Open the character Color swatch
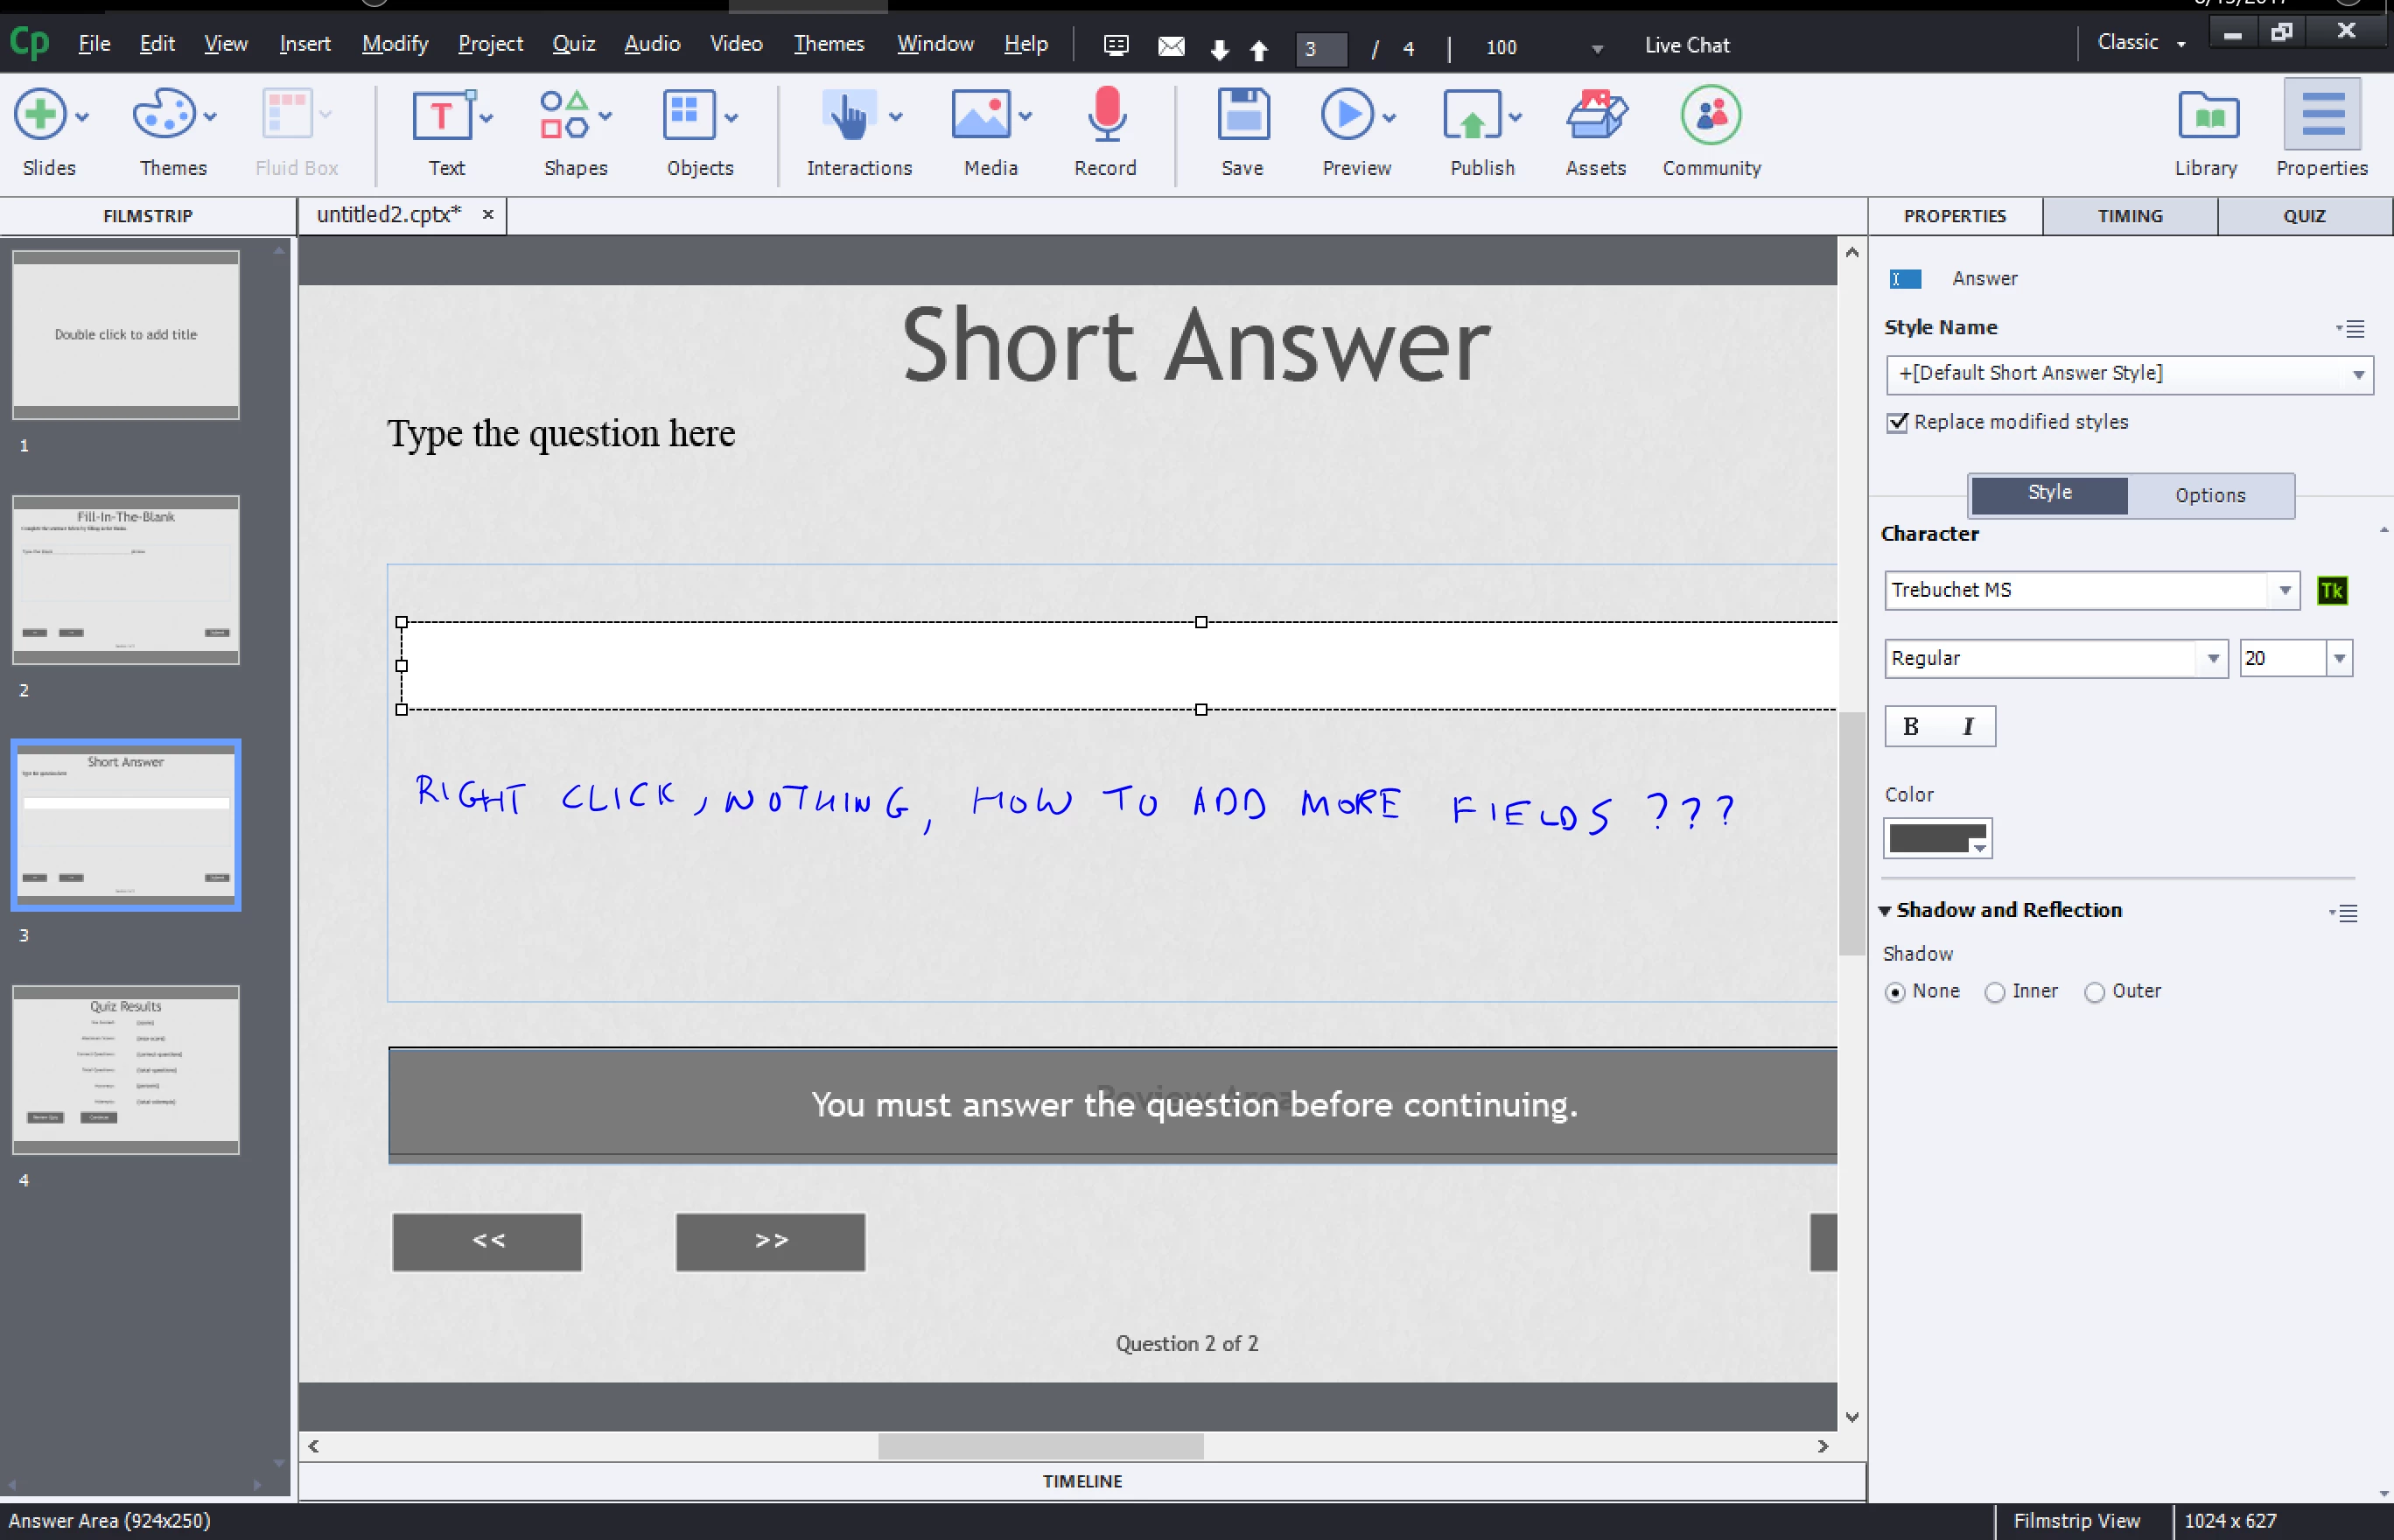 [x=1937, y=838]
